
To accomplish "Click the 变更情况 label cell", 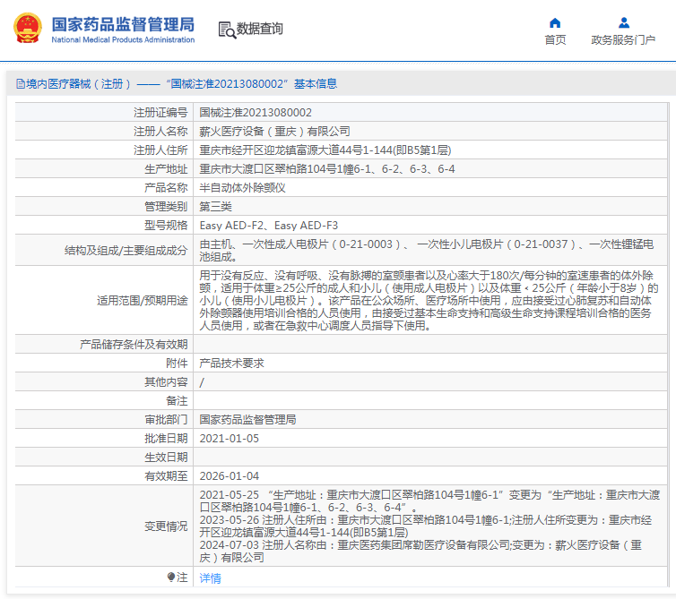I will [x=104, y=526].
